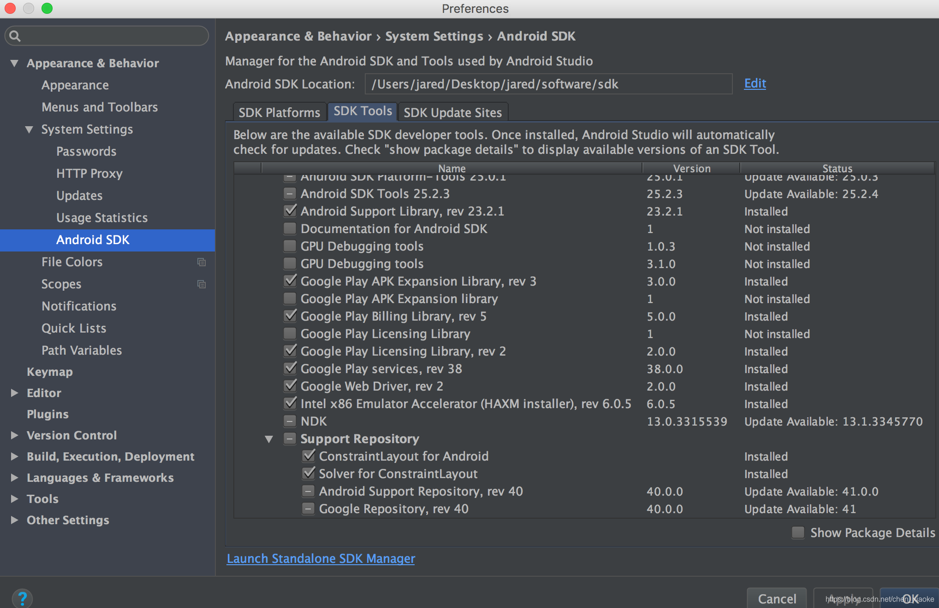
Task: Open help with question mark icon
Action: 22,598
